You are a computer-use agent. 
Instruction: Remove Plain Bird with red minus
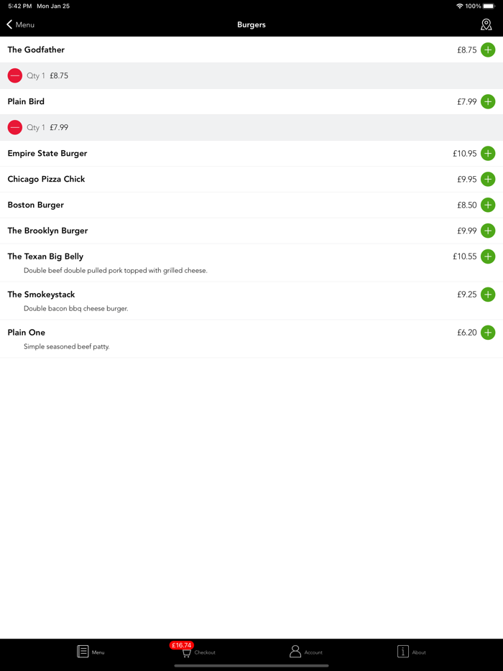point(15,127)
